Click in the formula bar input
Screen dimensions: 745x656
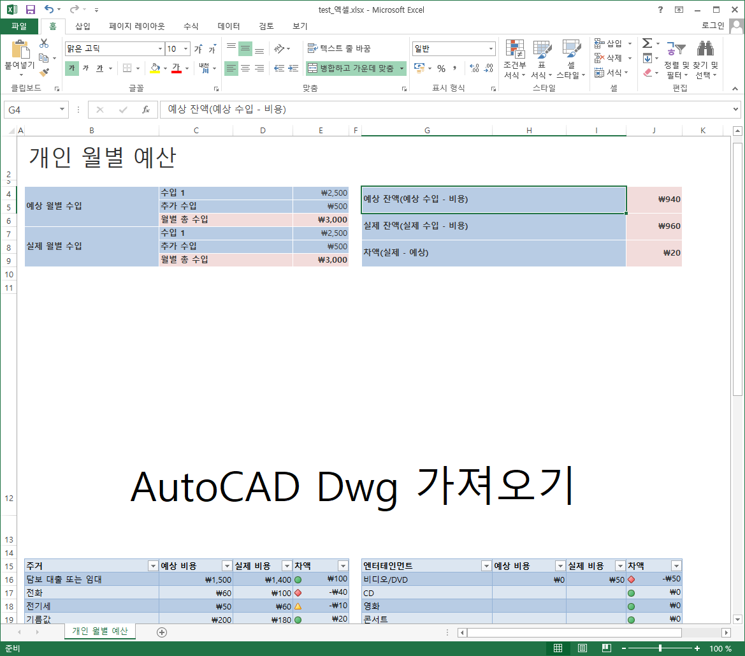(445, 110)
